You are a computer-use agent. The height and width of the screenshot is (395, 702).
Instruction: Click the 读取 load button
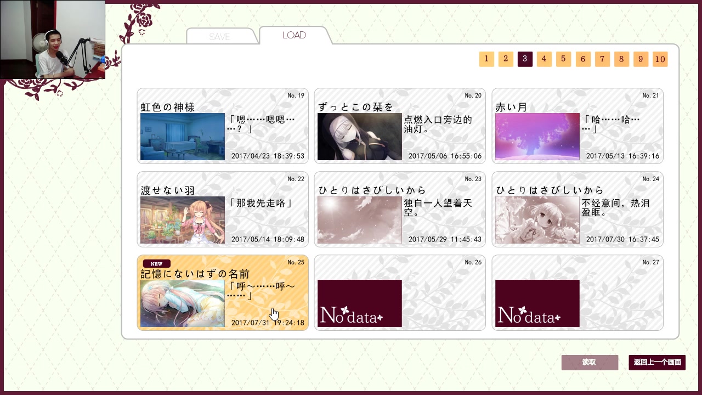[x=590, y=363]
